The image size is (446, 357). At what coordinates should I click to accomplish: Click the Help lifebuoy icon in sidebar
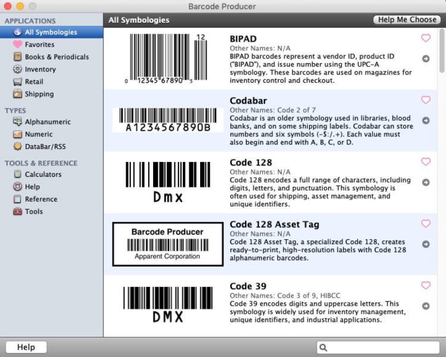[17, 186]
